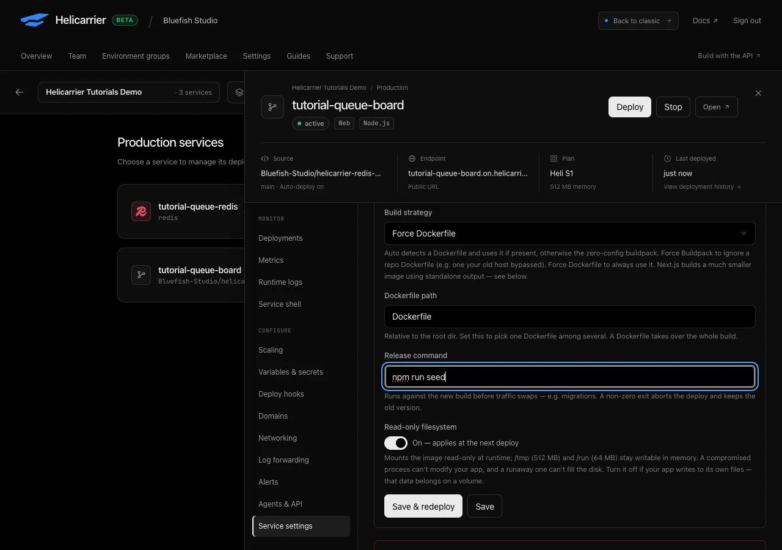
Task: Toggle the Read-only filesystem switch
Action: point(396,443)
